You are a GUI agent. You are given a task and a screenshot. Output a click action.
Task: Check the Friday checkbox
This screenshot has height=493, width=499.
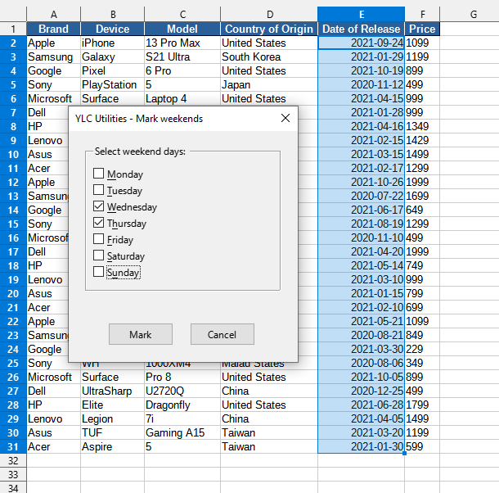coord(99,239)
